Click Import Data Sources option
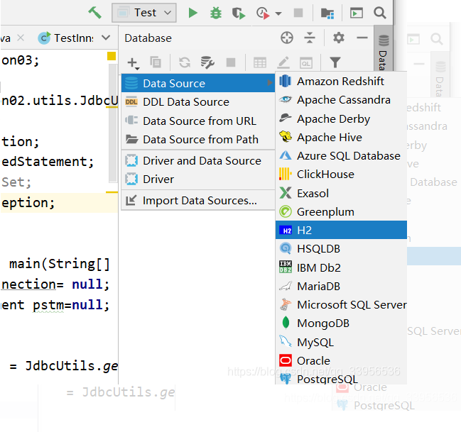This screenshot has width=461, height=432. pos(199,201)
